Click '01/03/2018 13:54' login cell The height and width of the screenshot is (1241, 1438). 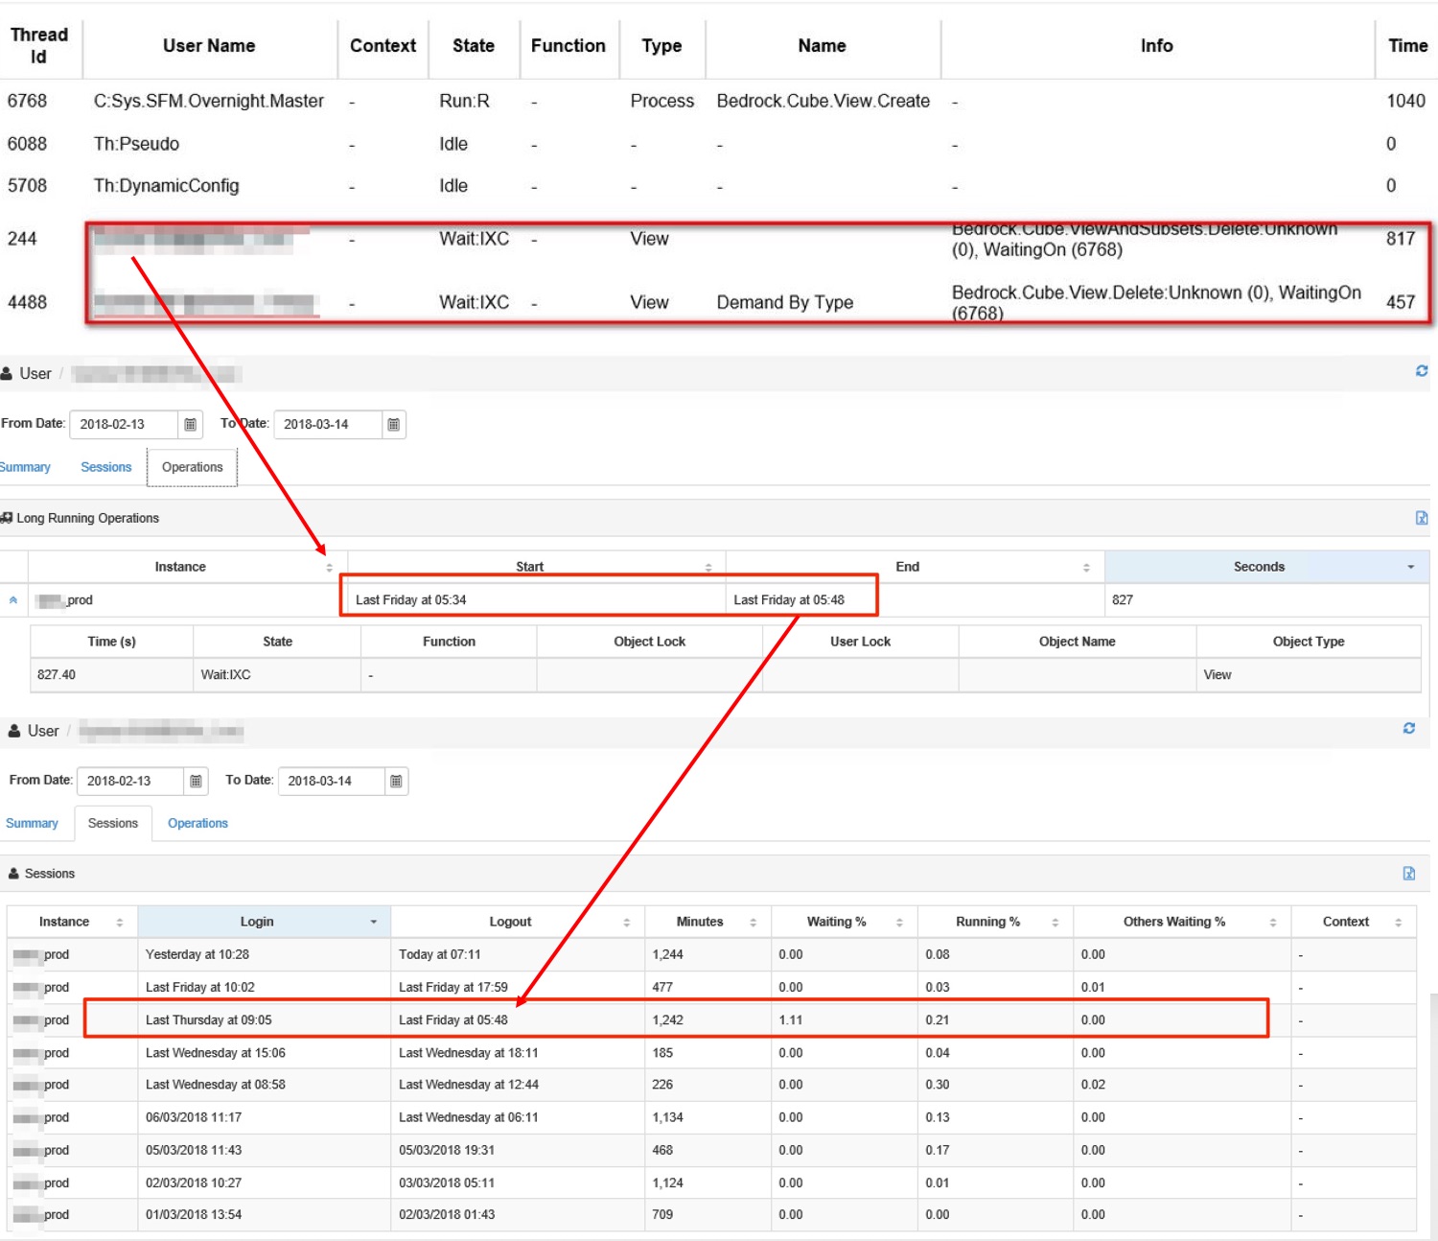tap(194, 1214)
